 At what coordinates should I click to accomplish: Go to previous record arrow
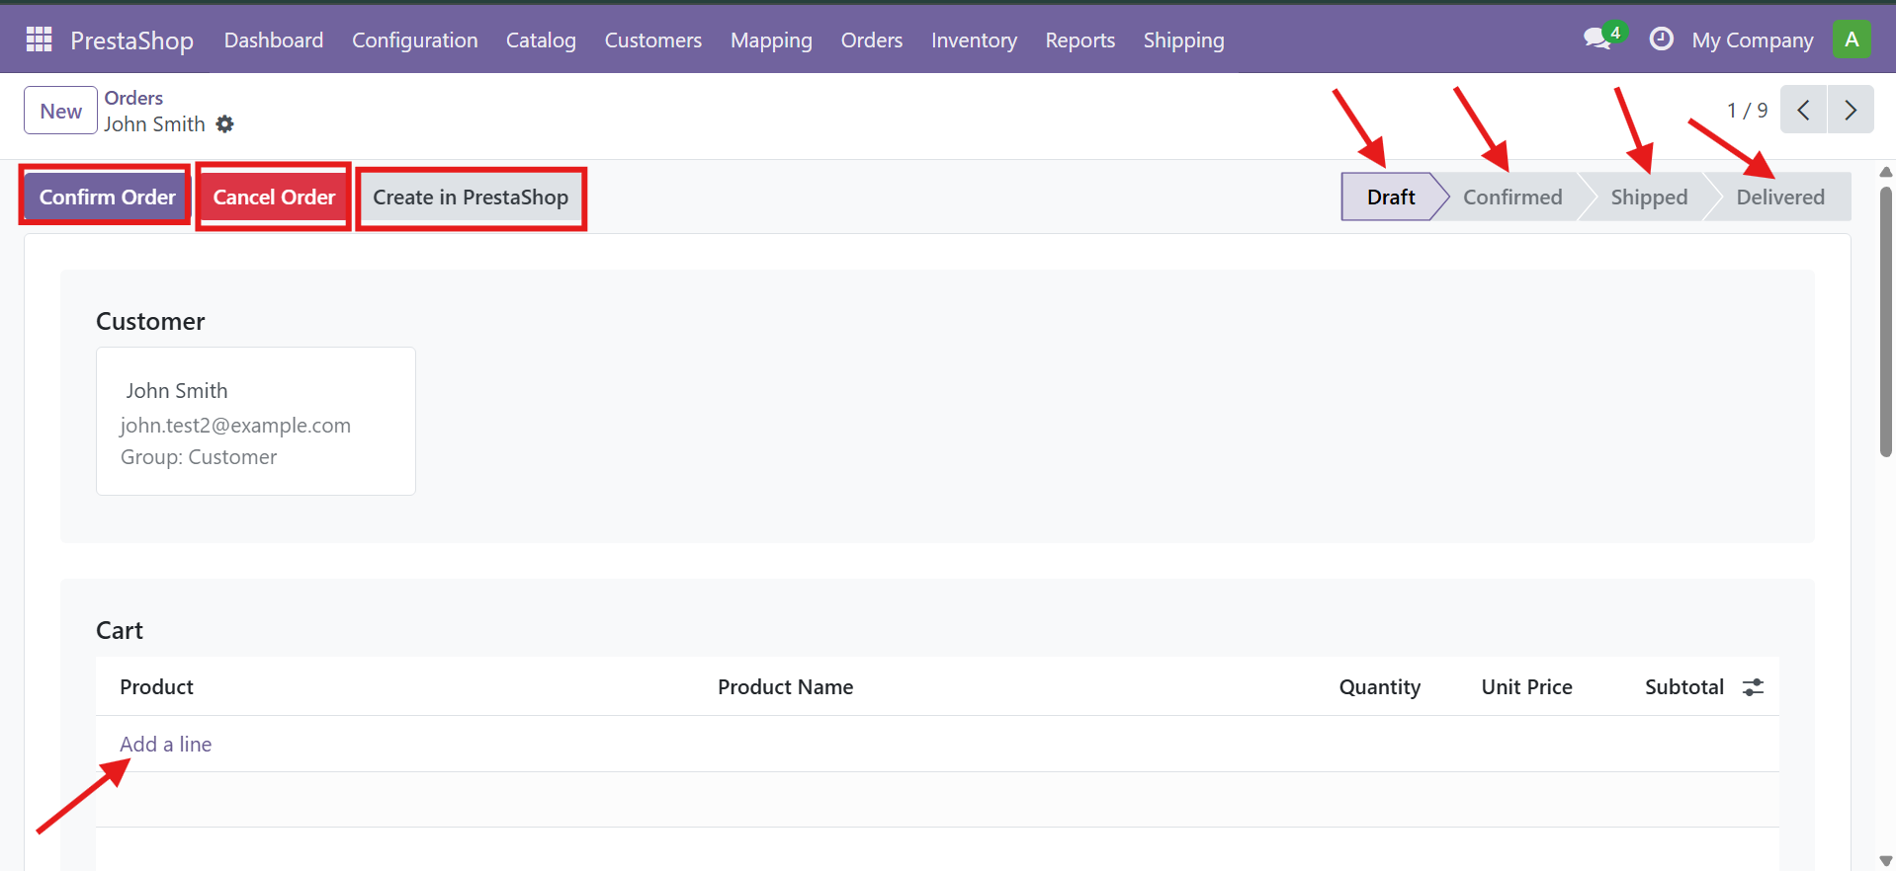(1803, 110)
